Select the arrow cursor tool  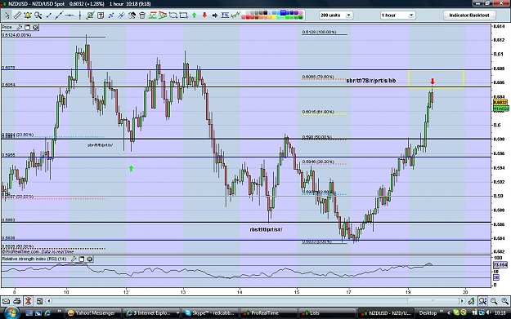tap(7, 16)
